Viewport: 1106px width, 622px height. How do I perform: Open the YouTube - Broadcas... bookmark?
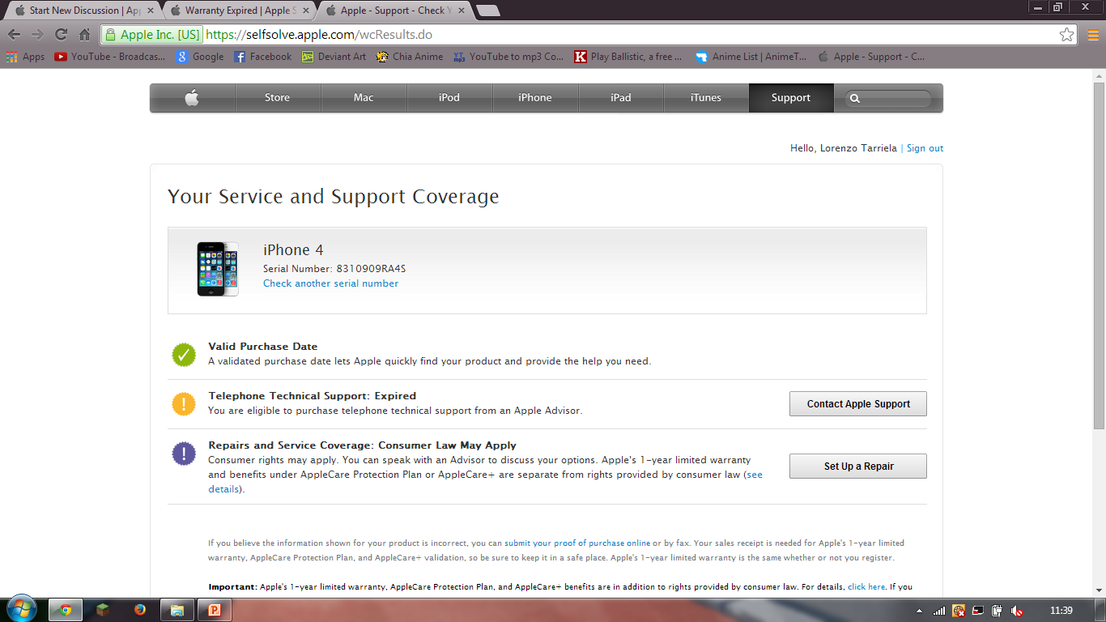(x=109, y=57)
